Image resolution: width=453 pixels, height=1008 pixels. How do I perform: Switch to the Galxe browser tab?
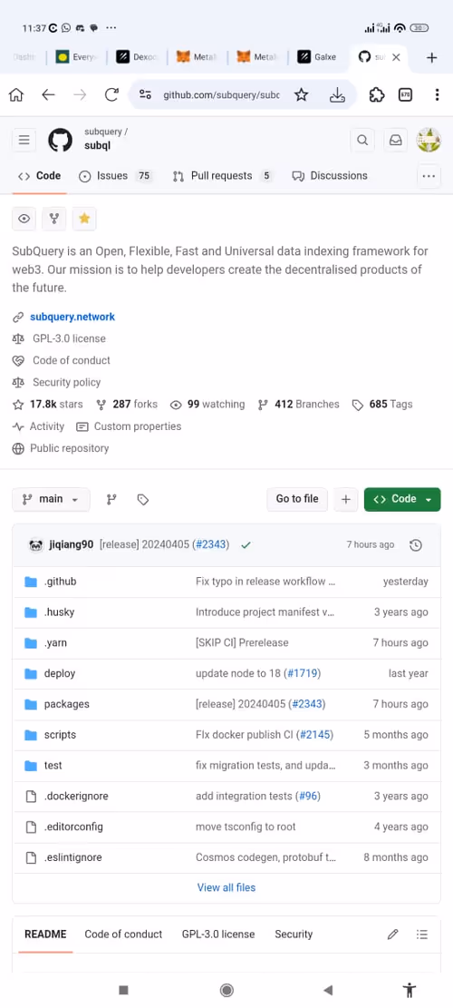coord(318,57)
